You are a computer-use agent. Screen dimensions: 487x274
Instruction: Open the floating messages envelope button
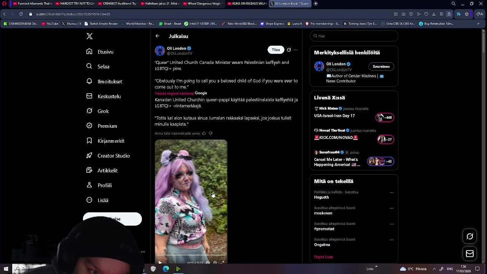[x=470, y=253]
